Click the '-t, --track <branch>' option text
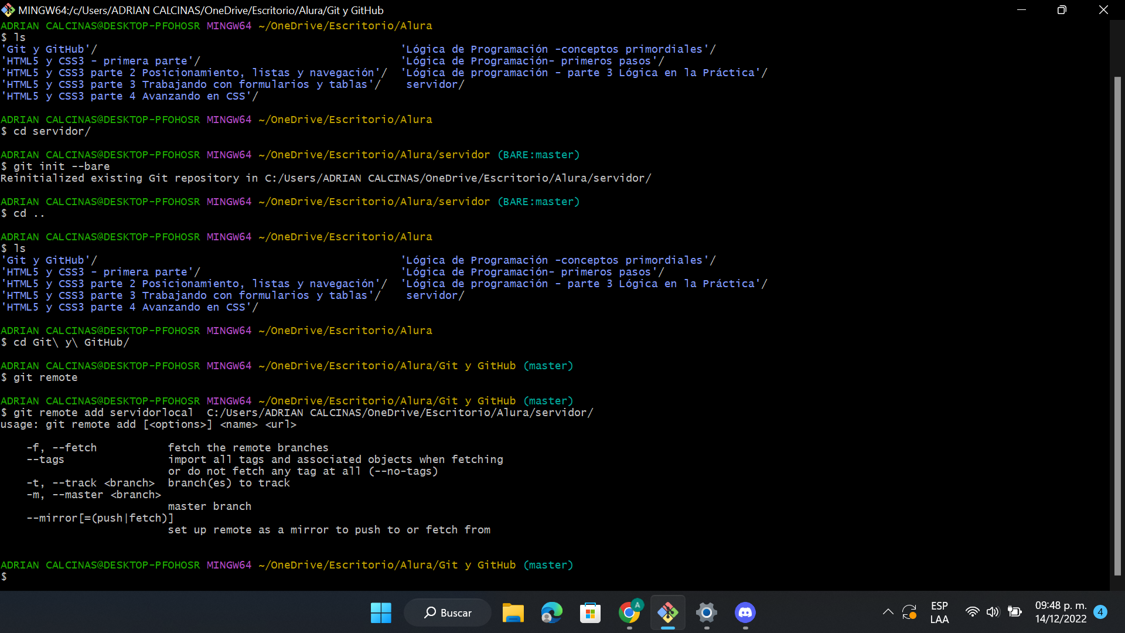1125x633 pixels. pyautogui.click(x=91, y=483)
